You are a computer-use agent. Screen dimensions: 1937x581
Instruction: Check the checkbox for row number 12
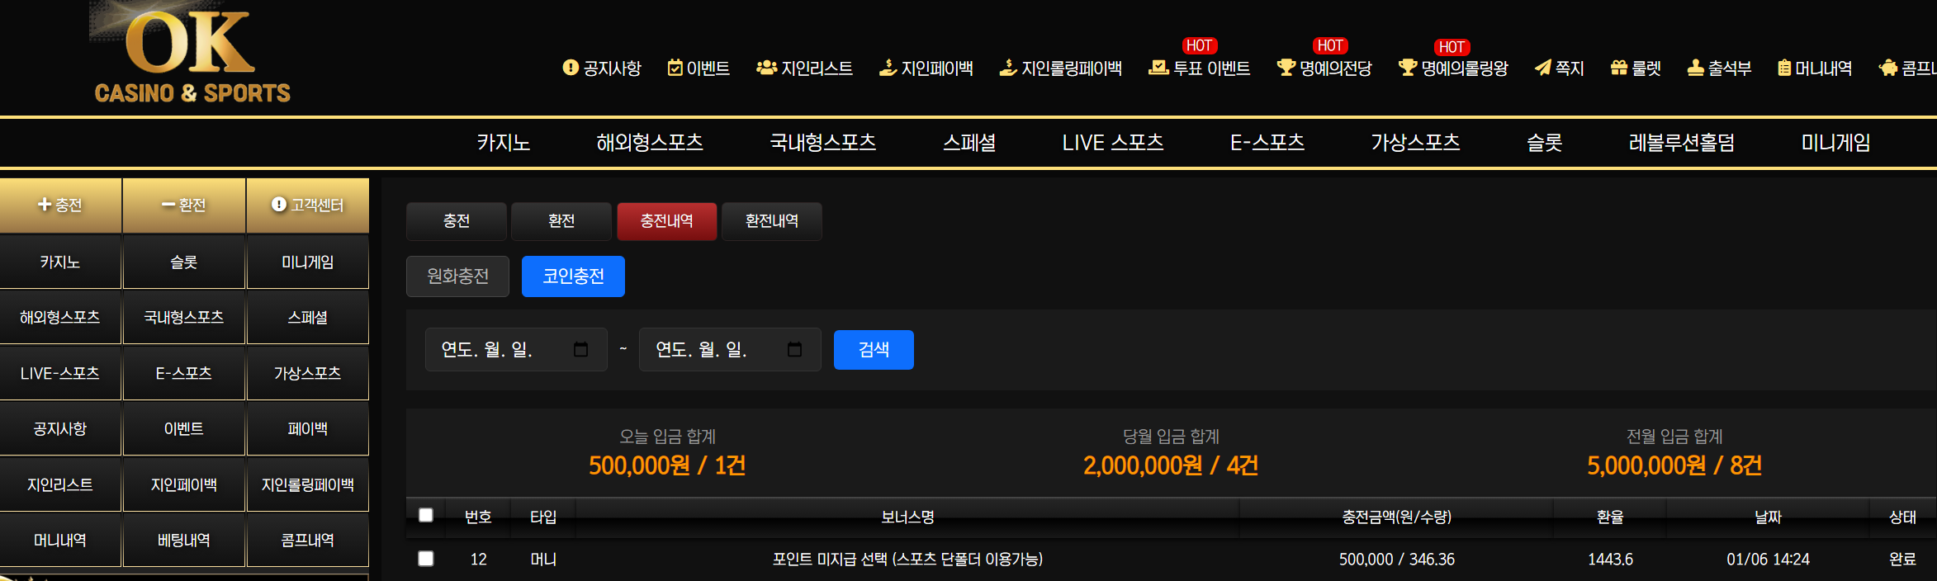426,559
